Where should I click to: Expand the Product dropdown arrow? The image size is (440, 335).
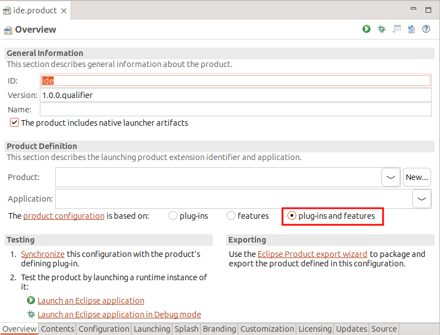tap(391, 177)
